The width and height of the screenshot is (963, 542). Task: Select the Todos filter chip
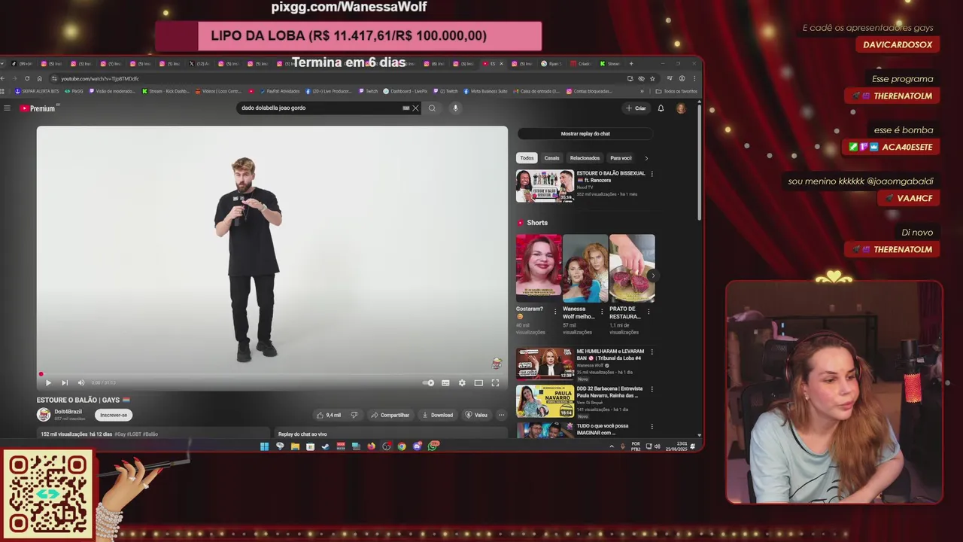coord(527,158)
